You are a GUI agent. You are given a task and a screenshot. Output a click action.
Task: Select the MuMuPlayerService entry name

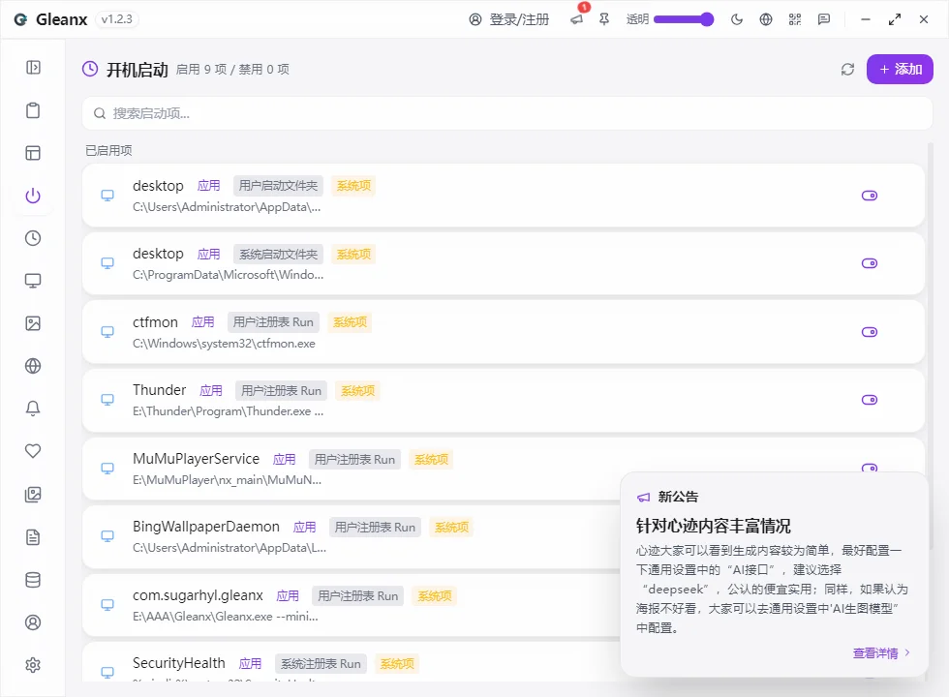(196, 459)
